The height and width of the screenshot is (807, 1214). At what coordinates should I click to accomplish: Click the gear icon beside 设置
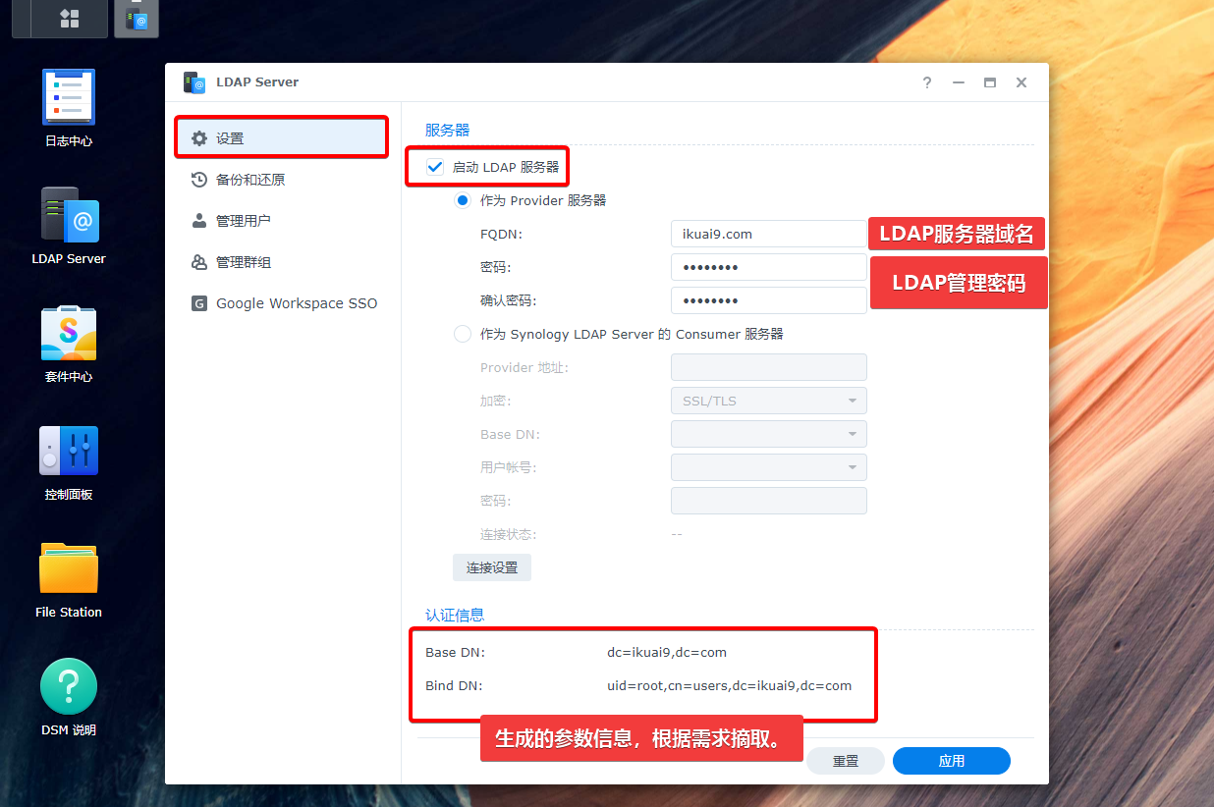[199, 138]
